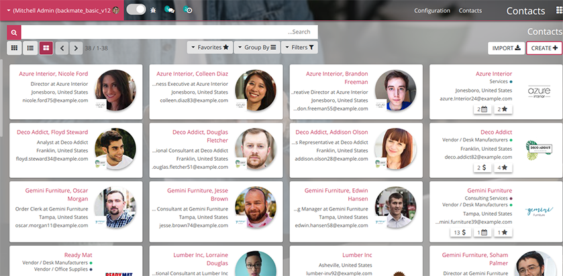Click Mitchell Admin user avatar
Viewport: 563px width, 276px height.
115,10
